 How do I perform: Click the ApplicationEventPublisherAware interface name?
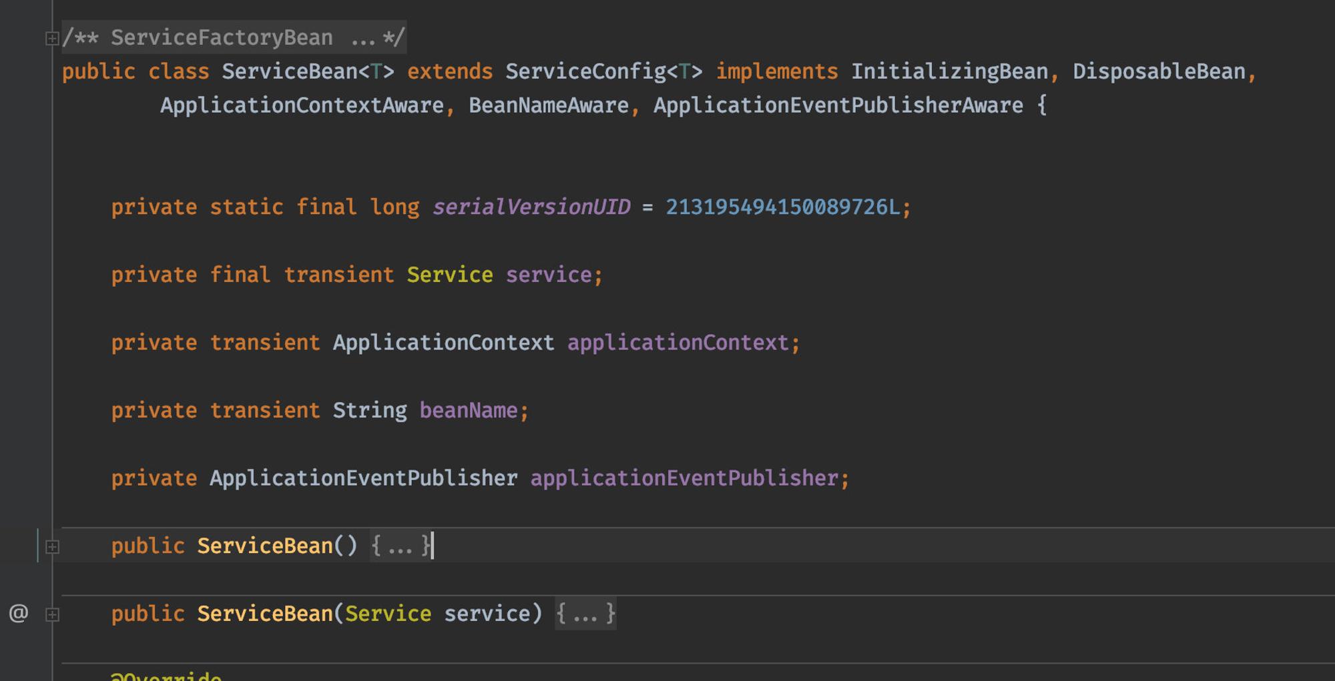(838, 105)
